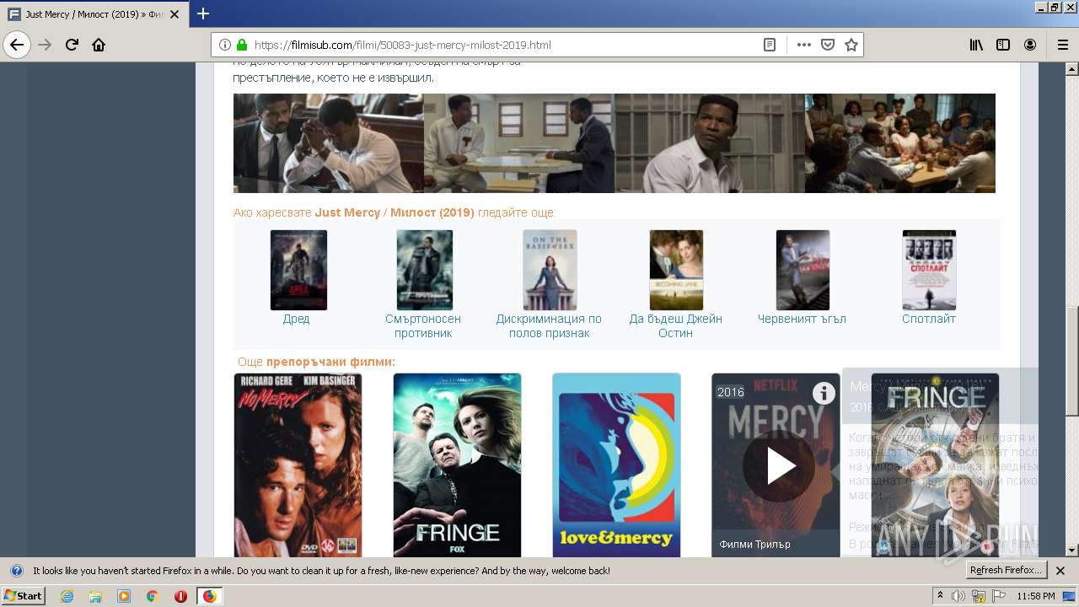Viewport: 1079px width, 607px height.
Task: Select the Just Mercy browser tab
Action: [x=94, y=14]
